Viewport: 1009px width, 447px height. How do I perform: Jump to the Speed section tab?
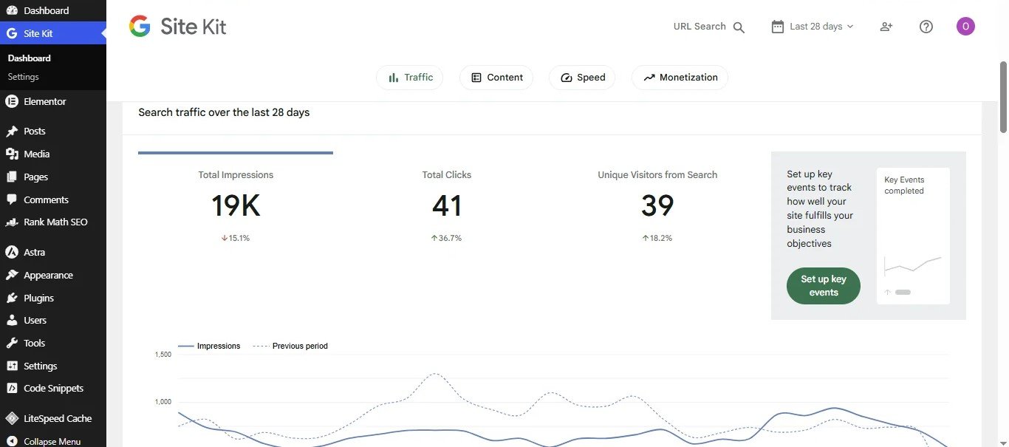click(582, 78)
